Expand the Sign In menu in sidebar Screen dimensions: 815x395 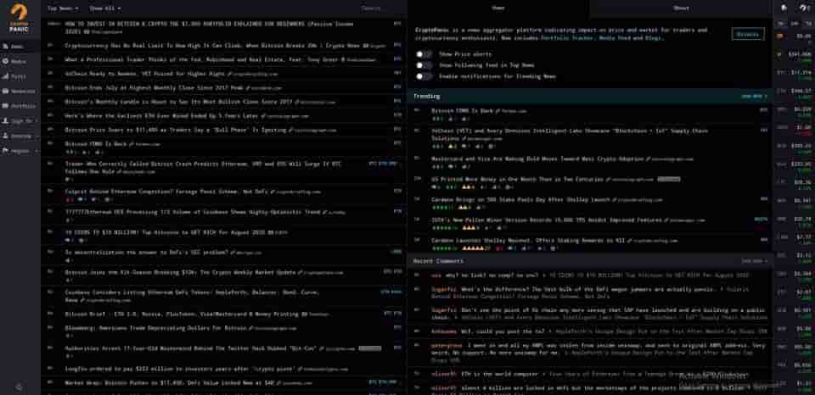[x=20, y=121]
